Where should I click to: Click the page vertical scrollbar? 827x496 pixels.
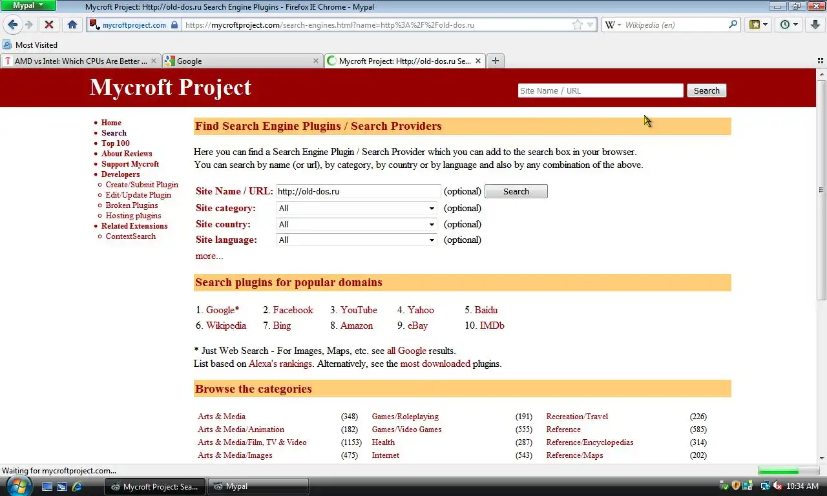821,191
